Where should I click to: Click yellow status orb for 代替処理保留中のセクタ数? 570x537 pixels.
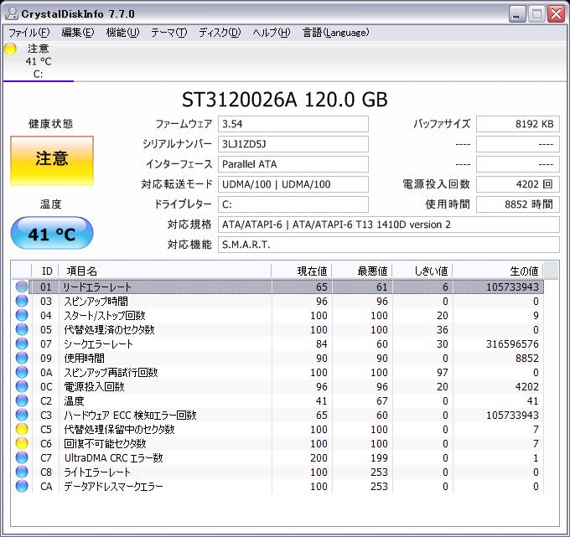click(22, 429)
